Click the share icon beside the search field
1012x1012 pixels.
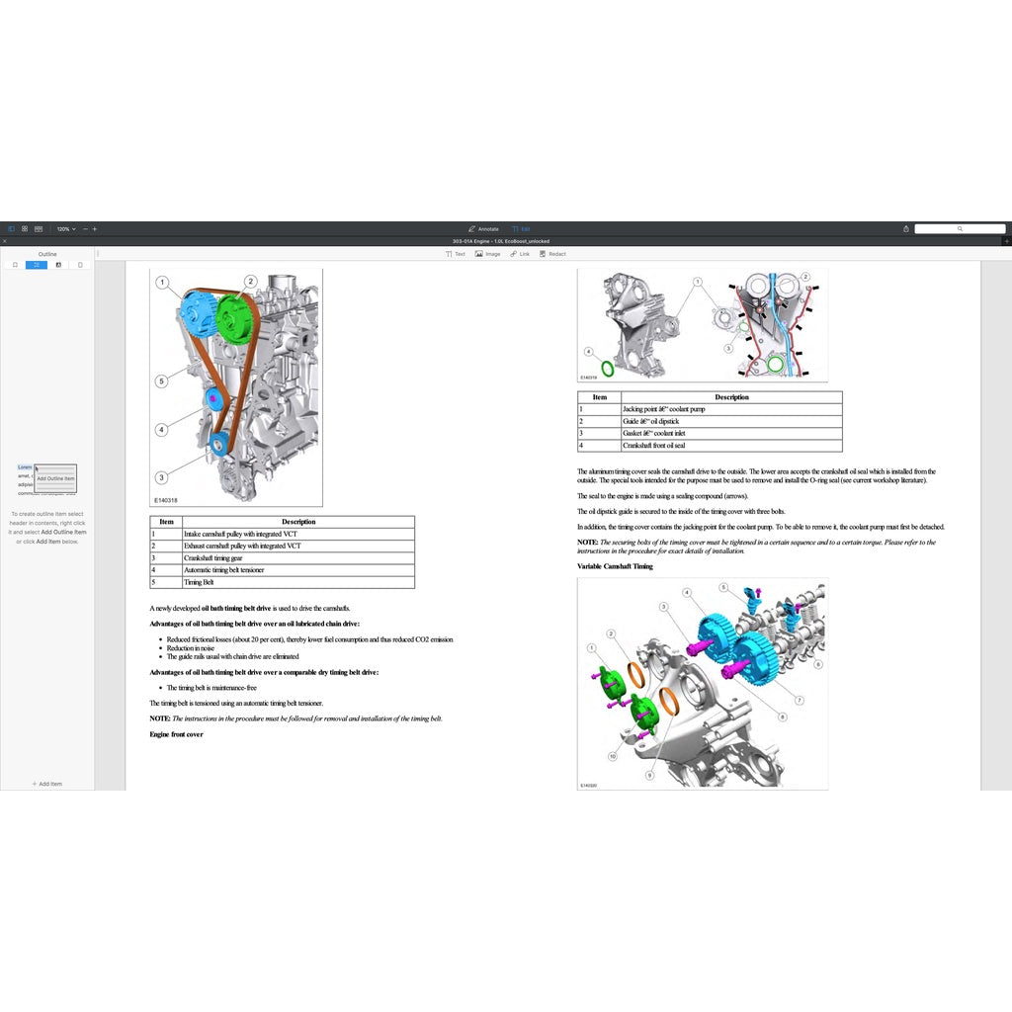[904, 228]
